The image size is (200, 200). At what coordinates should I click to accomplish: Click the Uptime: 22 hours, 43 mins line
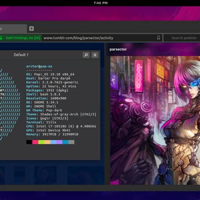(x=51, y=86)
